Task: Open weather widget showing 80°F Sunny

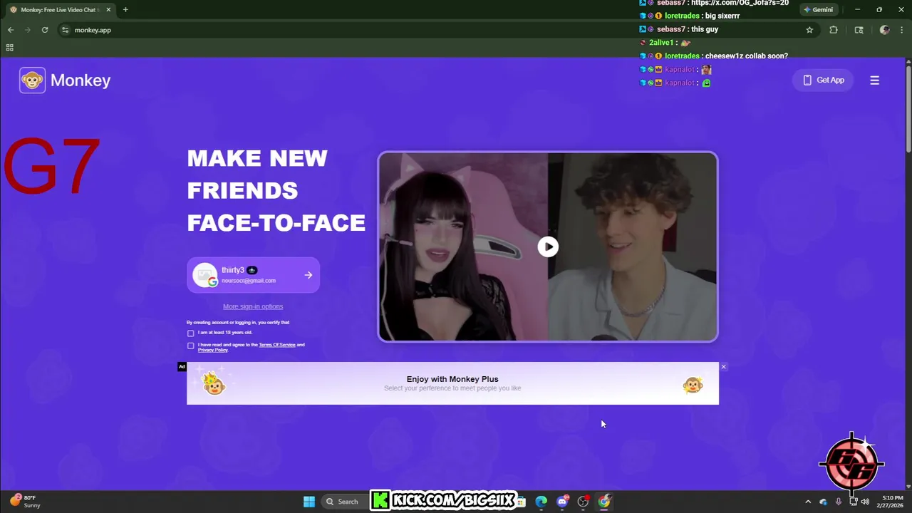Action: pyautogui.click(x=26, y=502)
